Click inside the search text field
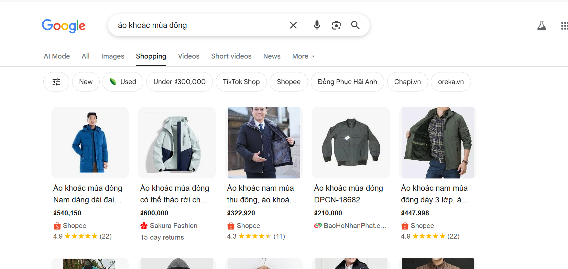 201,25
